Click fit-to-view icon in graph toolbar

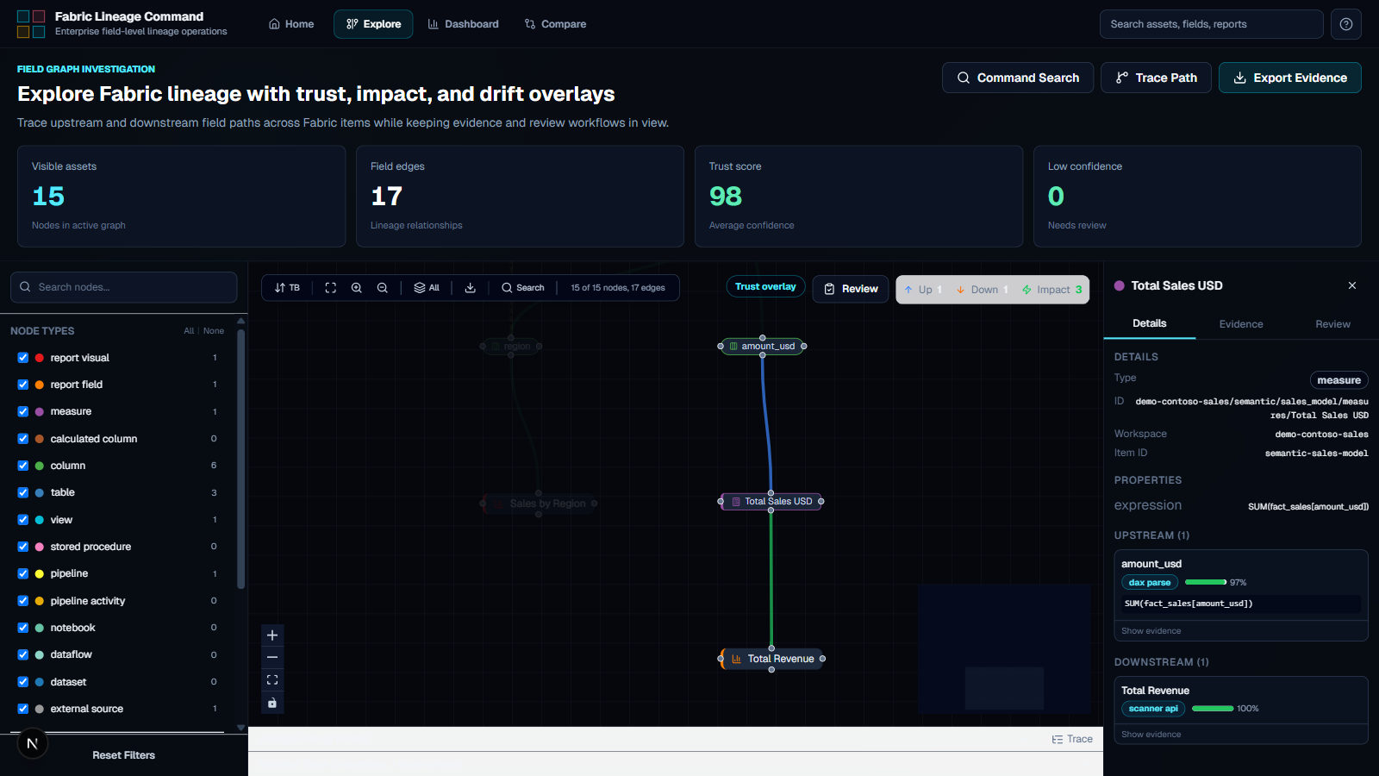(x=330, y=288)
